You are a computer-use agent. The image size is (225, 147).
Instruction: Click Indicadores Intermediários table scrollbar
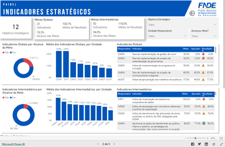coord(216,93)
